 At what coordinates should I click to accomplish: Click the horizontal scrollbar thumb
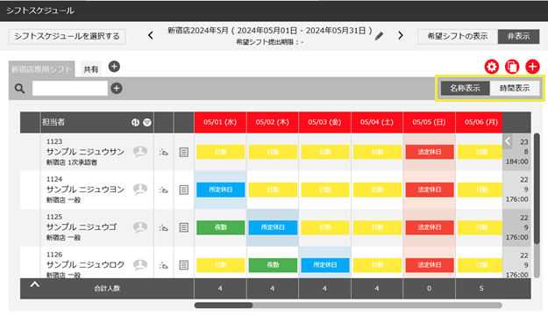pos(224,305)
